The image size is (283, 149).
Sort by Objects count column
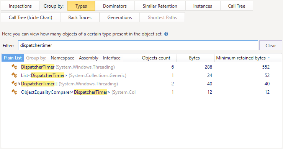156,58
